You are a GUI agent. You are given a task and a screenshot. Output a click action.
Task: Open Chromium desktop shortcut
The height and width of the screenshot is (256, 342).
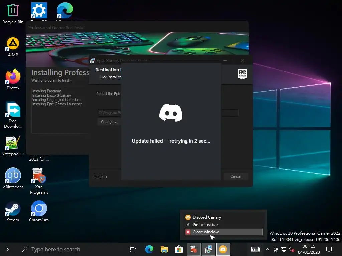[39, 212]
